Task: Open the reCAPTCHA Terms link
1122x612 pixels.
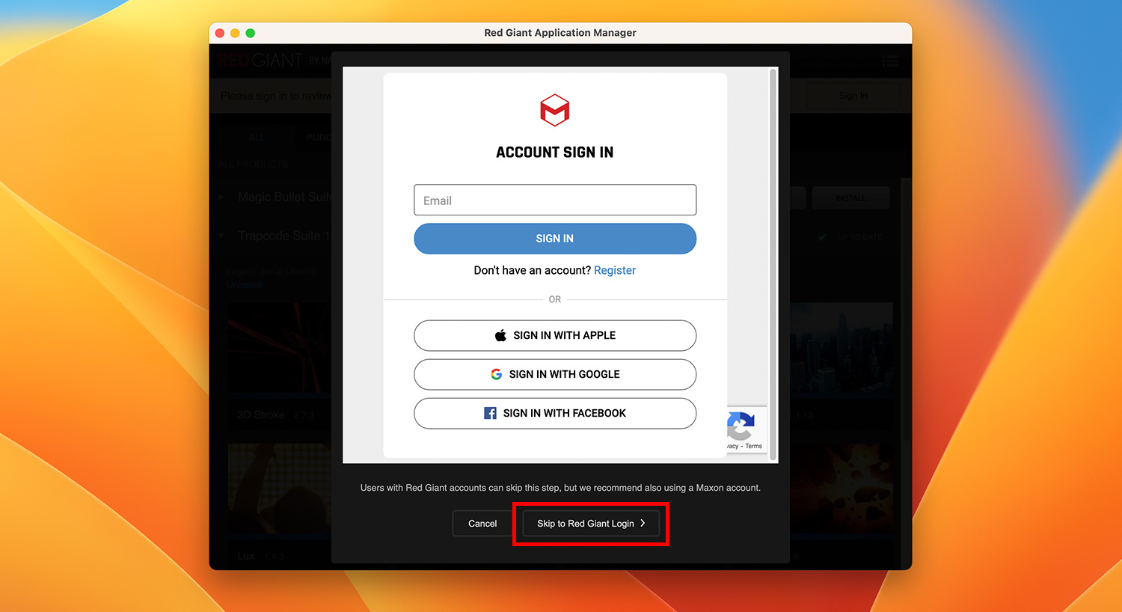Action: (753, 446)
